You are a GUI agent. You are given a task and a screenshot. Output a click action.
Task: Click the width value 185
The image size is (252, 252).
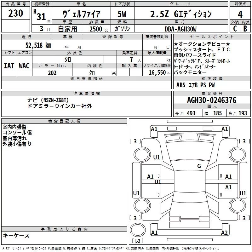pos(217,113)
